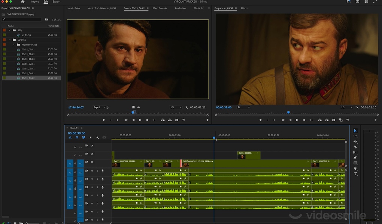Toggle Linked Selection in timeline
Image resolution: width=382 pixels, height=224 pixels.
coord(84,137)
